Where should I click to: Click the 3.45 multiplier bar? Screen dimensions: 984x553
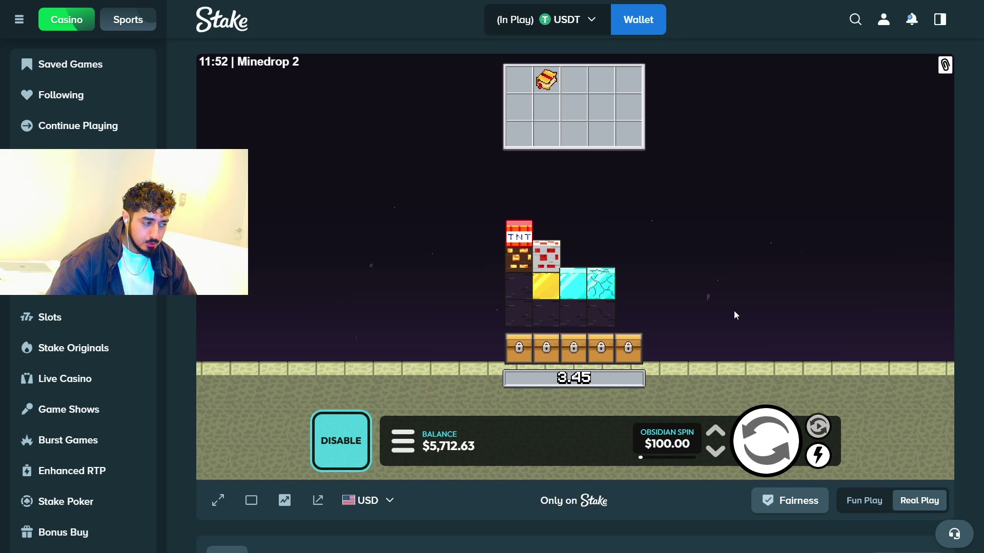[574, 378]
